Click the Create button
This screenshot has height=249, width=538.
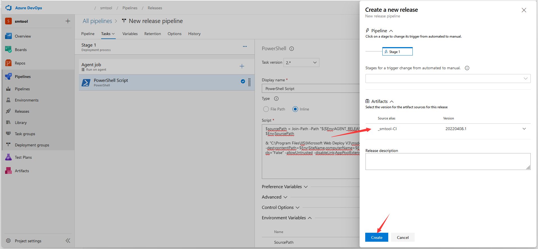tap(376, 237)
